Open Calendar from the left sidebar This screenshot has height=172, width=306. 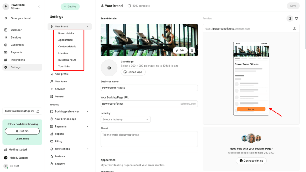coord(14,30)
